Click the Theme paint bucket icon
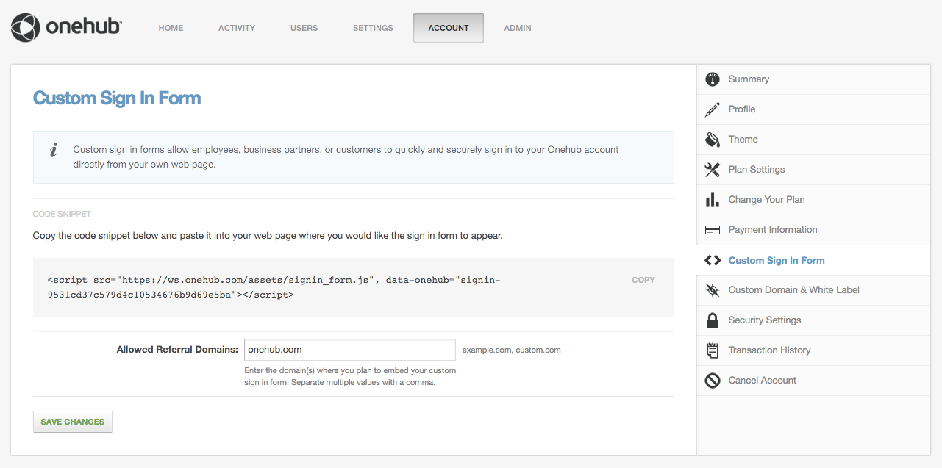942x468 pixels. [712, 140]
